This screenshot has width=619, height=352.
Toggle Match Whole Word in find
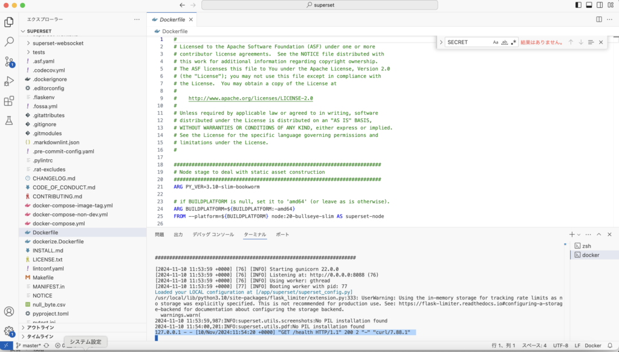pos(505,42)
